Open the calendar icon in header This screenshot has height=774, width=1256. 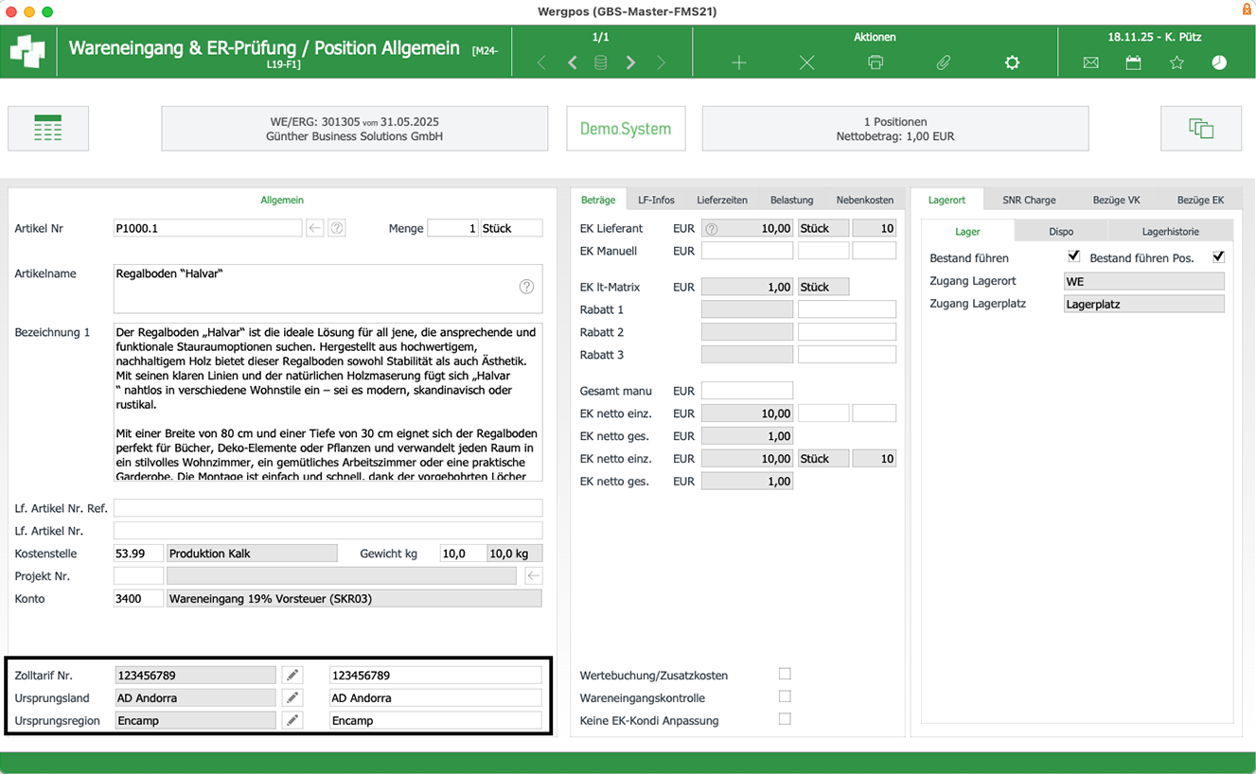coord(1133,62)
